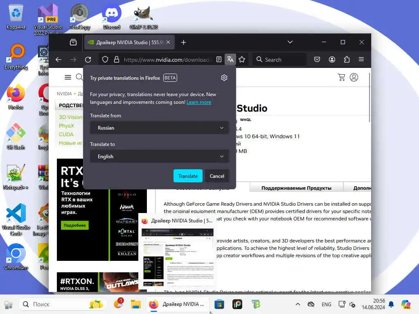
Task: Open Translate to English dropdown
Action: pos(160,157)
